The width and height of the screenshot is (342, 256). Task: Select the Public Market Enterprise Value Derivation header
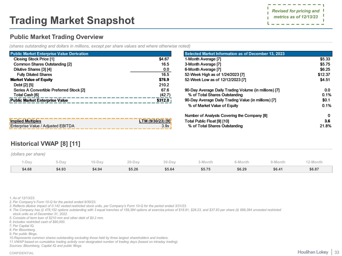click(49, 54)
